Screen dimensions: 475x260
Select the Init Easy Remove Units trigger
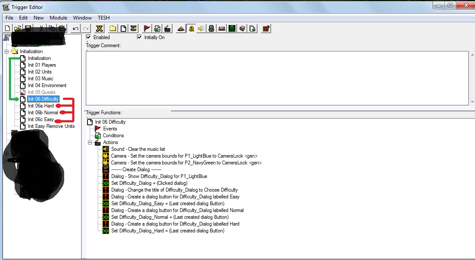point(51,126)
